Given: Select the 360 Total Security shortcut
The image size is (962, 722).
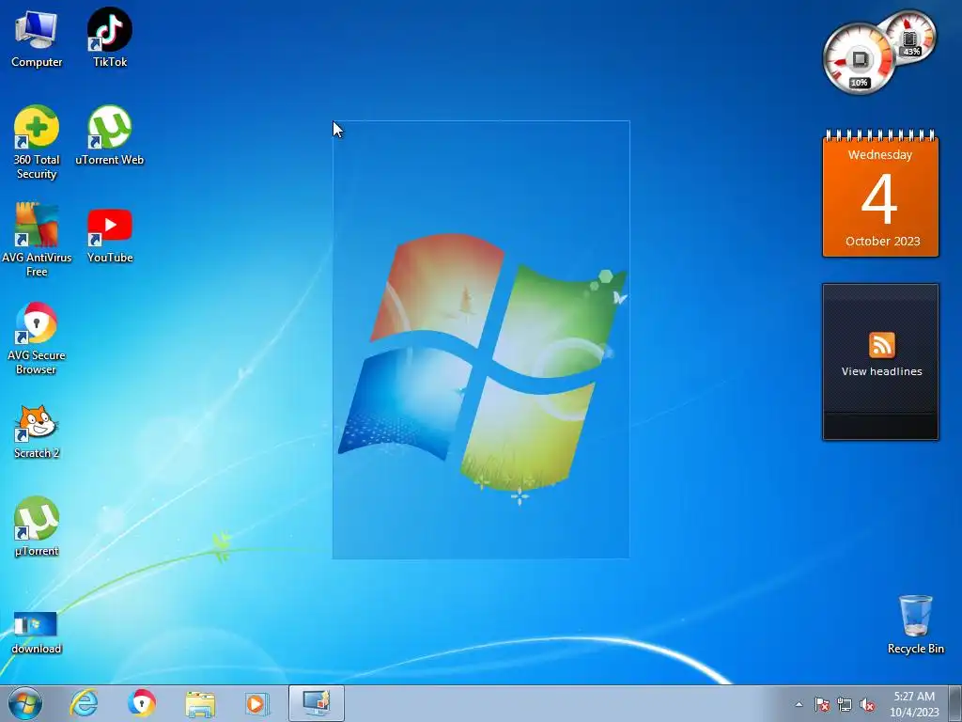Looking at the screenshot, I should click(37, 143).
